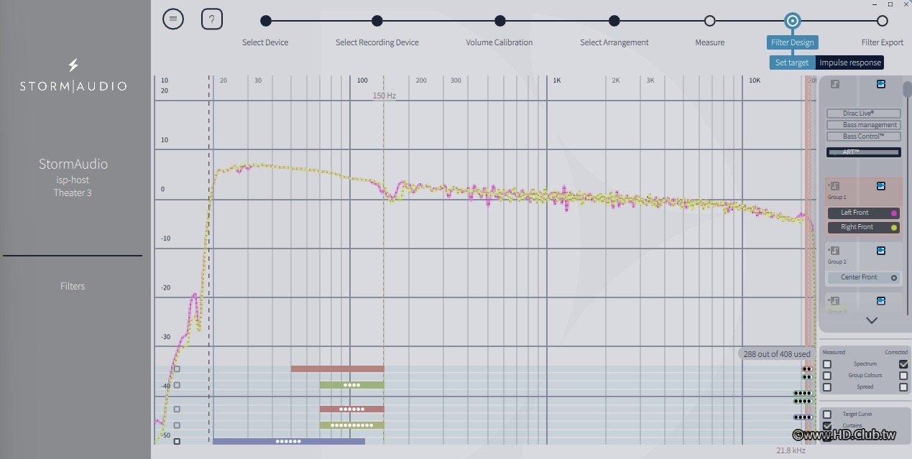912x459 pixels.
Task: Open the Filters section in sidebar
Action: (x=73, y=286)
